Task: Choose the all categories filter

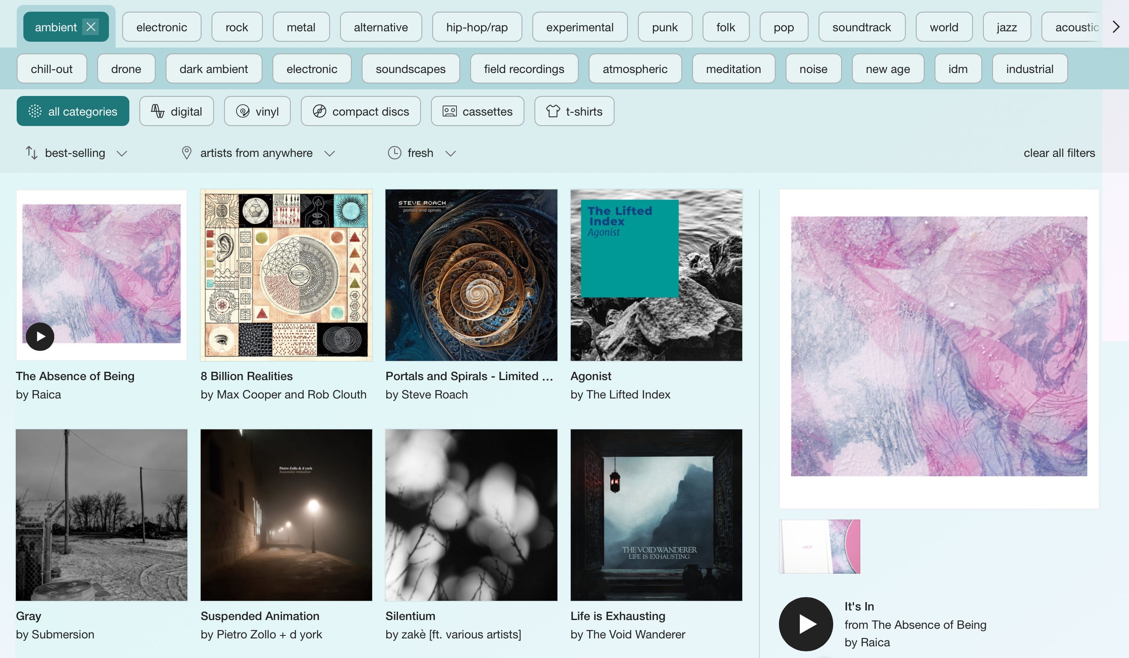Action: pyautogui.click(x=73, y=111)
